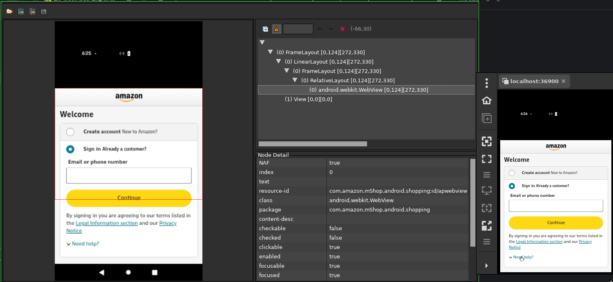613x282 pixels.
Task: Collapse the top FrameLayout tree node
Action: [270, 52]
